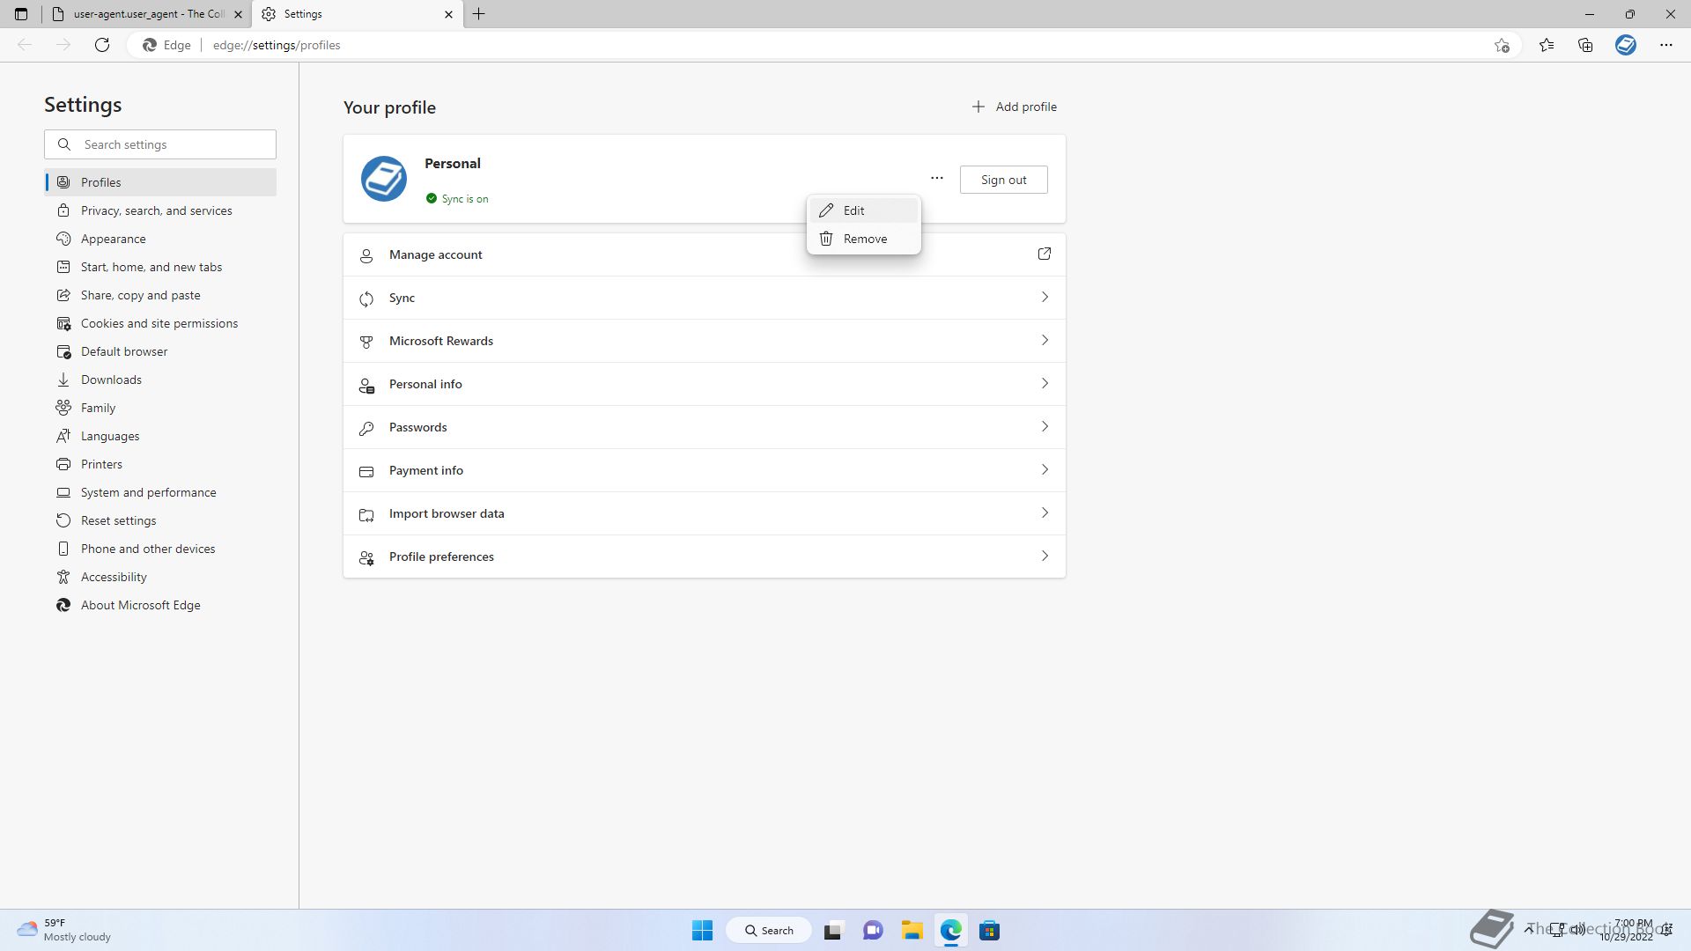
Task: Open Family settings
Action: point(160,408)
